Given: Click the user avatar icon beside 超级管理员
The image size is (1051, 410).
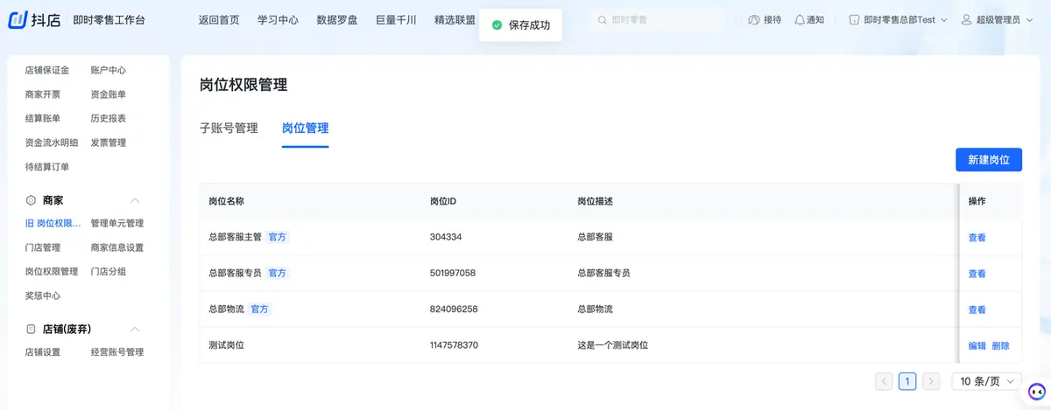Looking at the screenshot, I should (966, 19).
